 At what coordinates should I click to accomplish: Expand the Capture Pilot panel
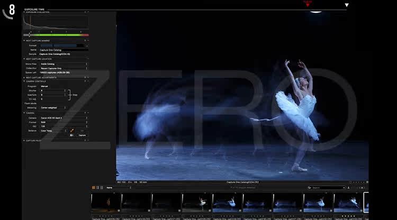pyautogui.click(x=24, y=140)
